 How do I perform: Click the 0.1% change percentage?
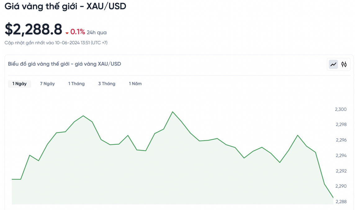(x=78, y=32)
